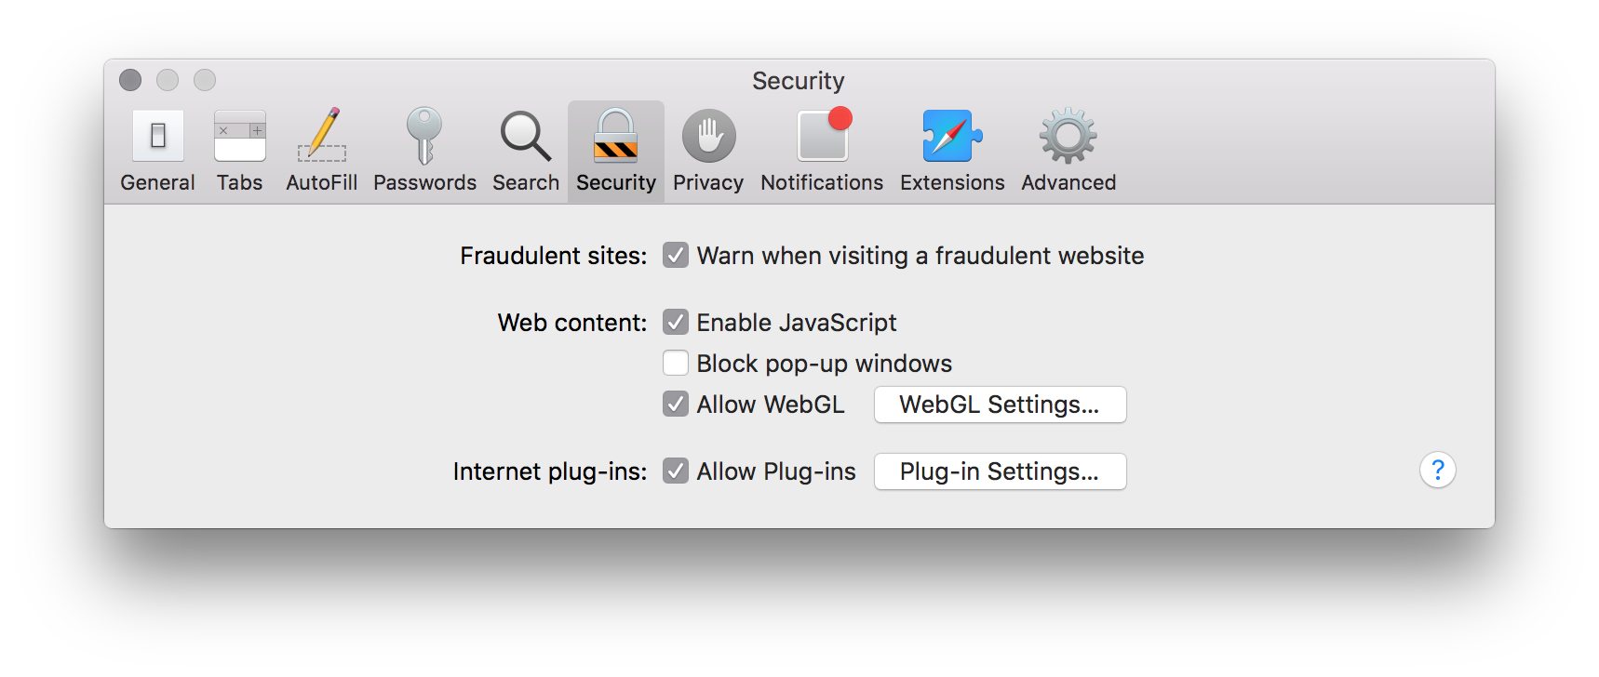Open Extensions puzzle piece icon
This screenshot has width=1599, height=677.
click(952, 137)
